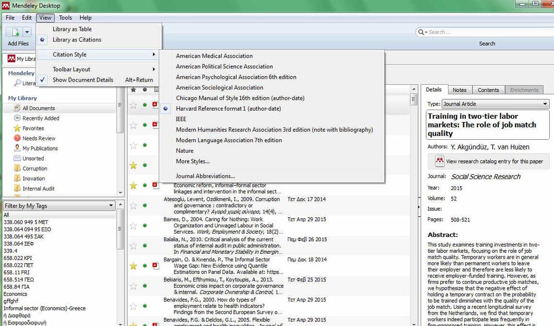
Task: Expand the Toolbar Layout submenu
Action: click(99, 69)
